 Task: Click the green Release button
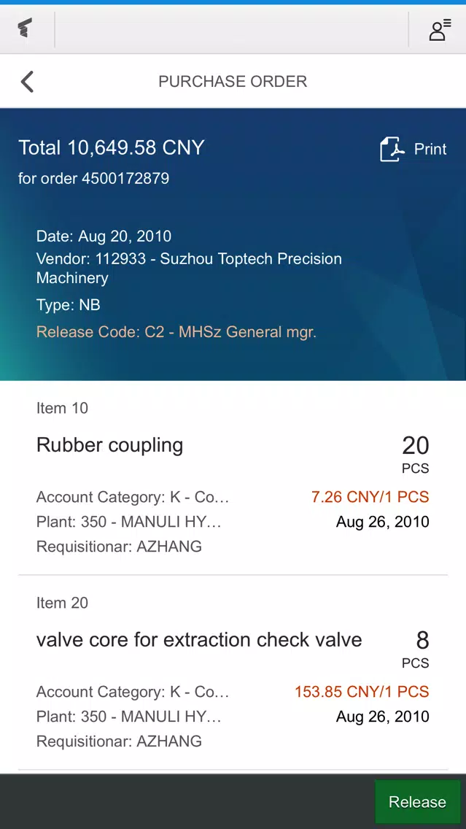click(417, 801)
